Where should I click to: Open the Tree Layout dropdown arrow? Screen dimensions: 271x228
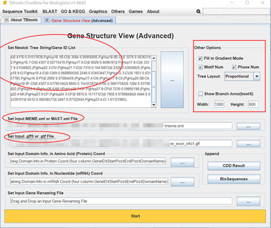[x=257, y=76]
